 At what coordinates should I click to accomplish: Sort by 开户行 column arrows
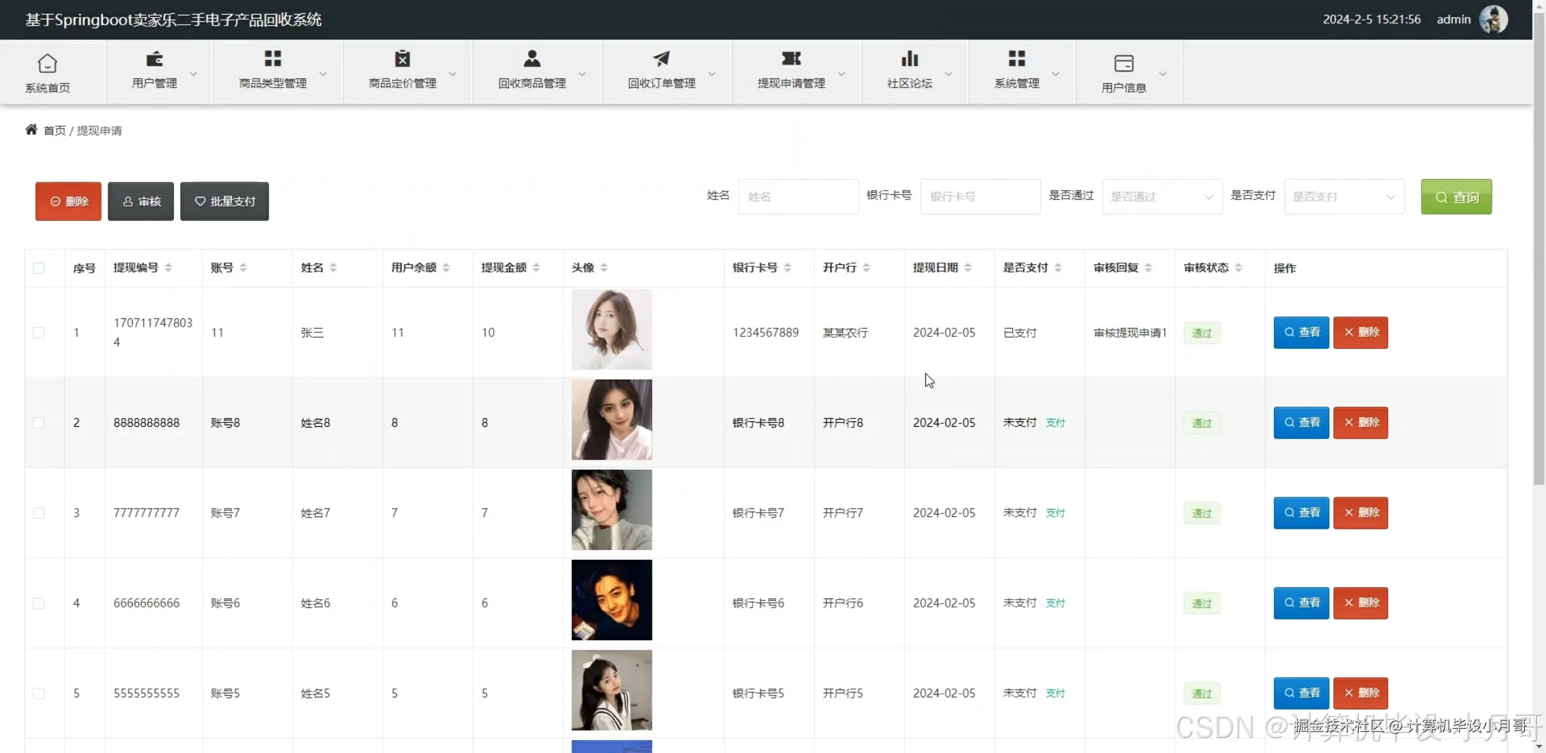[867, 268]
